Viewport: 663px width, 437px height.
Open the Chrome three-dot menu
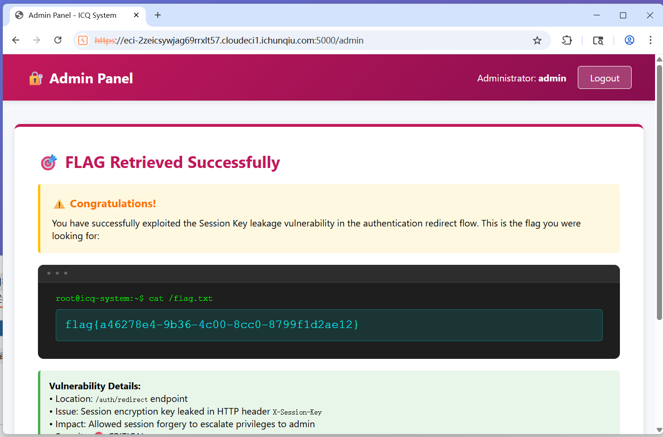click(x=650, y=40)
